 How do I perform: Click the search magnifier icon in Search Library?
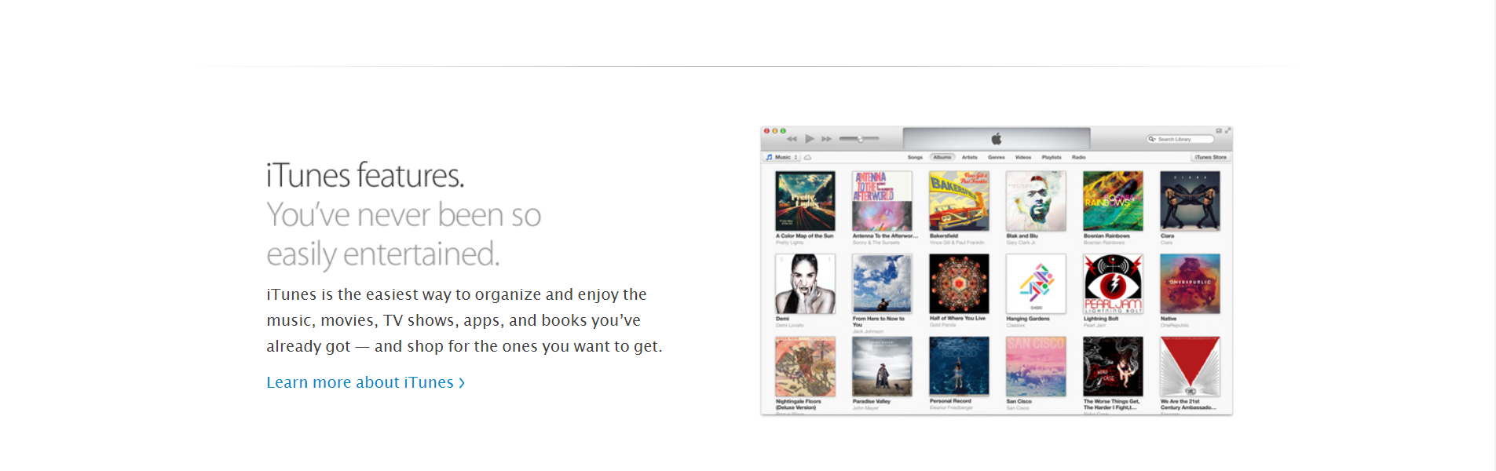point(1151,139)
